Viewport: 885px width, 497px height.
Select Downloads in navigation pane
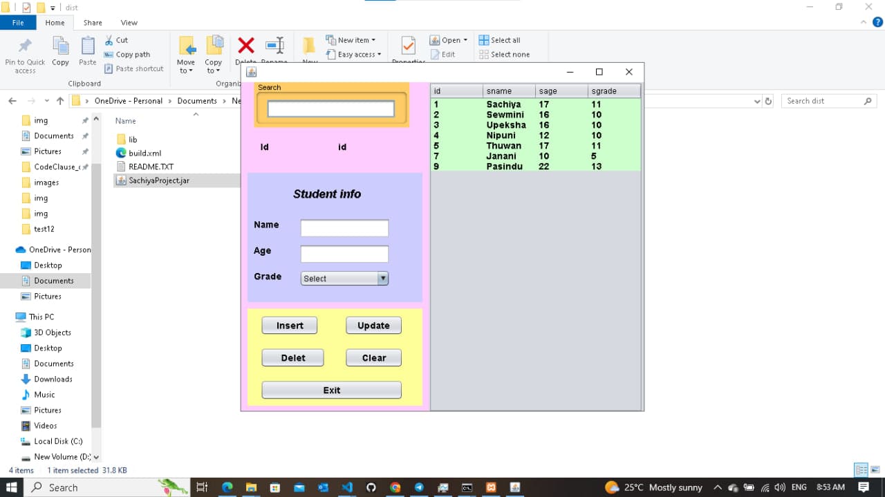click(53, 379)
